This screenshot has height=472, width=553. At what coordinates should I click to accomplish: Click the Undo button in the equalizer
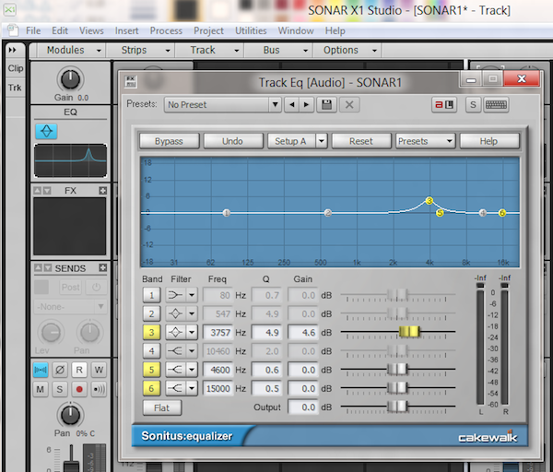point(233,141)
